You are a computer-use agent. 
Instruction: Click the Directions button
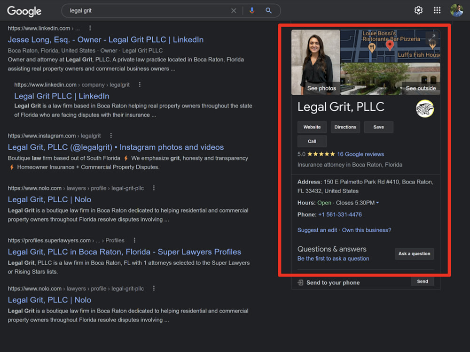click(345, 127)
